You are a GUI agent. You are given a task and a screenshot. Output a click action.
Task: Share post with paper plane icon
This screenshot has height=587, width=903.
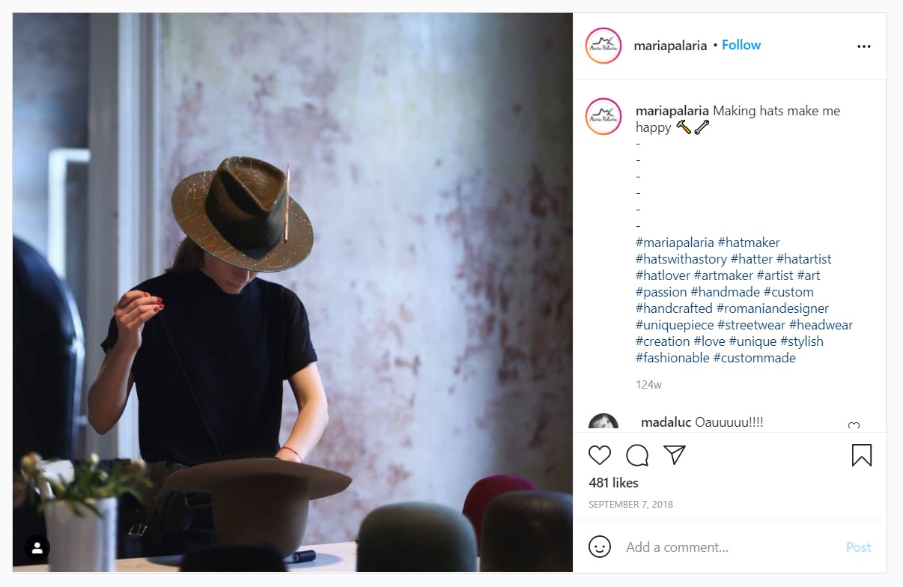point(675,455)
